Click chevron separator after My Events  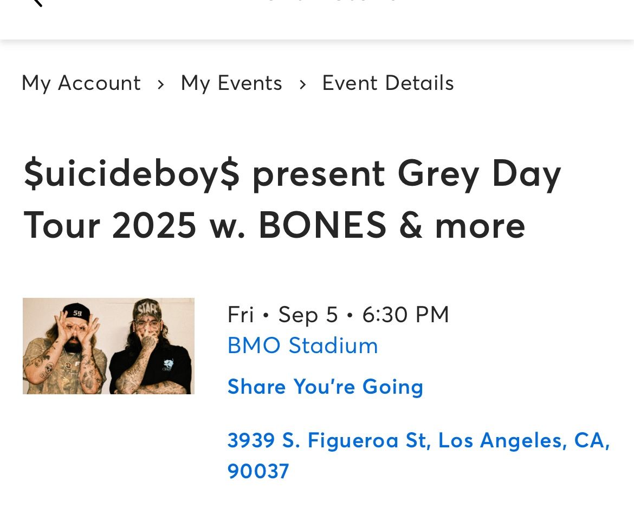click(x=302, y=84)
